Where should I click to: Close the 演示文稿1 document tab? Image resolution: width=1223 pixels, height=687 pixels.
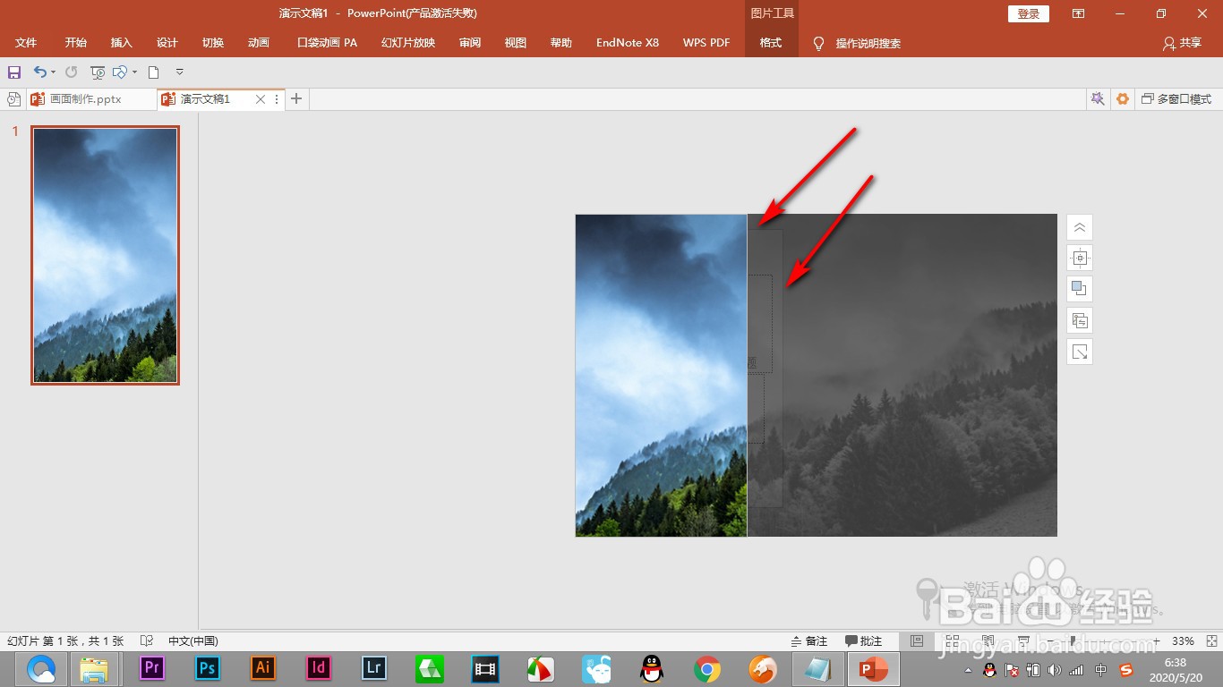[x=261, y=99]
